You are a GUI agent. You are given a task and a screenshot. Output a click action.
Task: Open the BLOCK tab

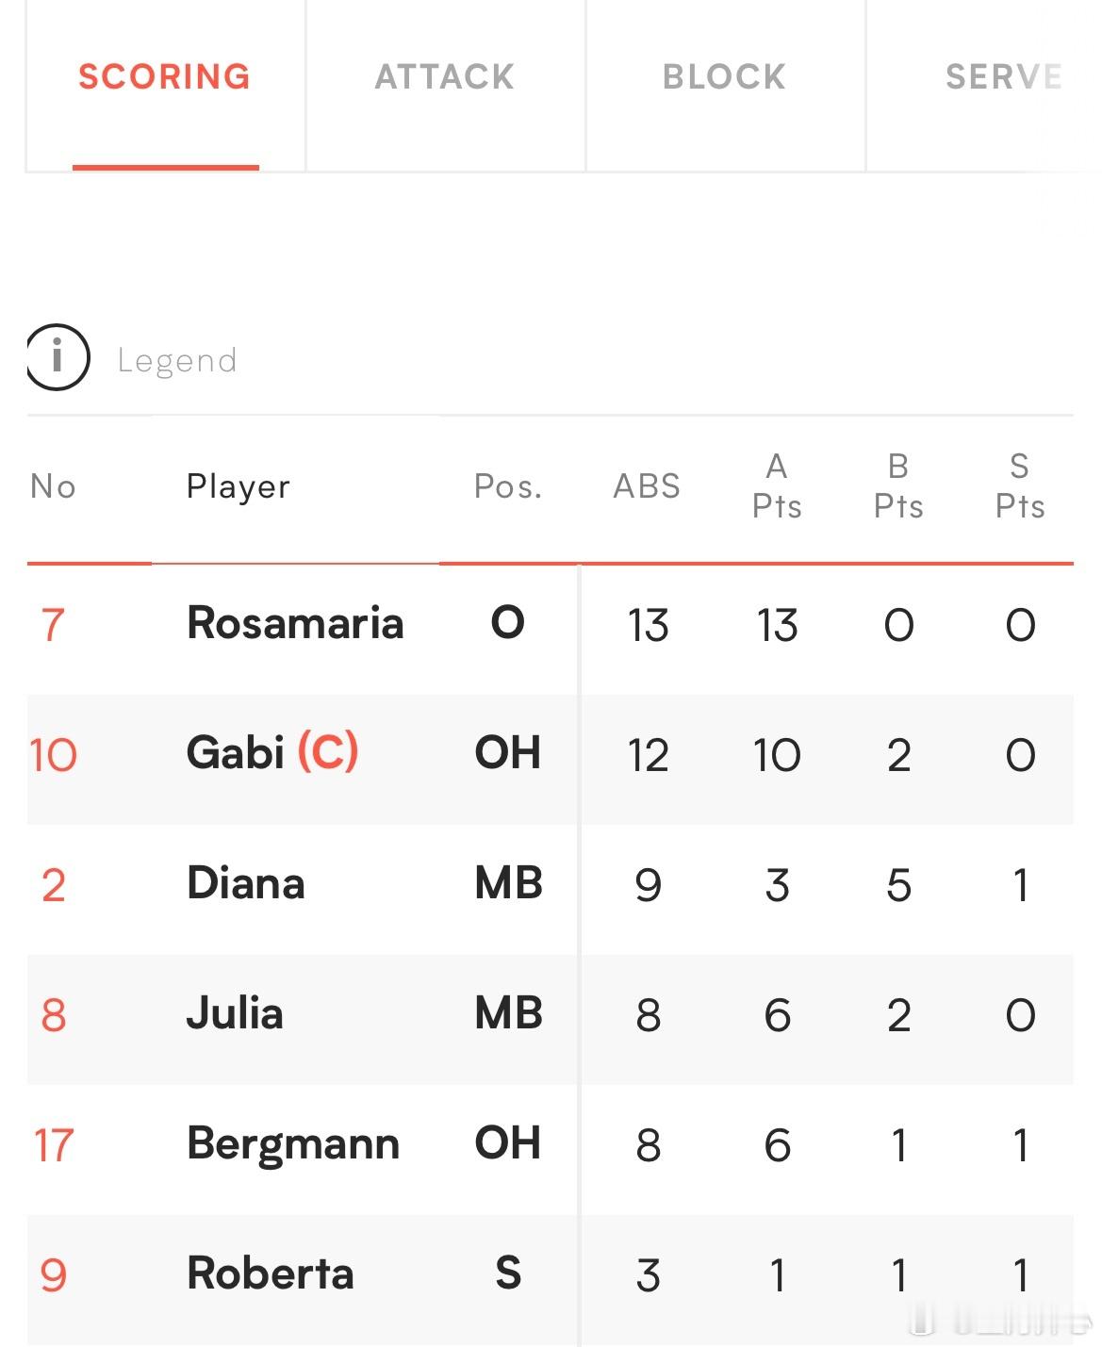[724, 76]
